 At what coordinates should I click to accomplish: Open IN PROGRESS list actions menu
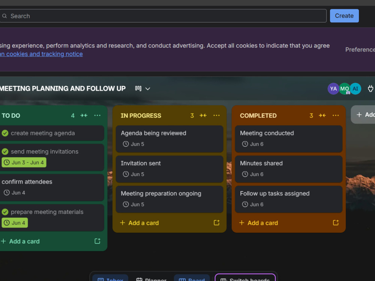(x=216, y=115)
